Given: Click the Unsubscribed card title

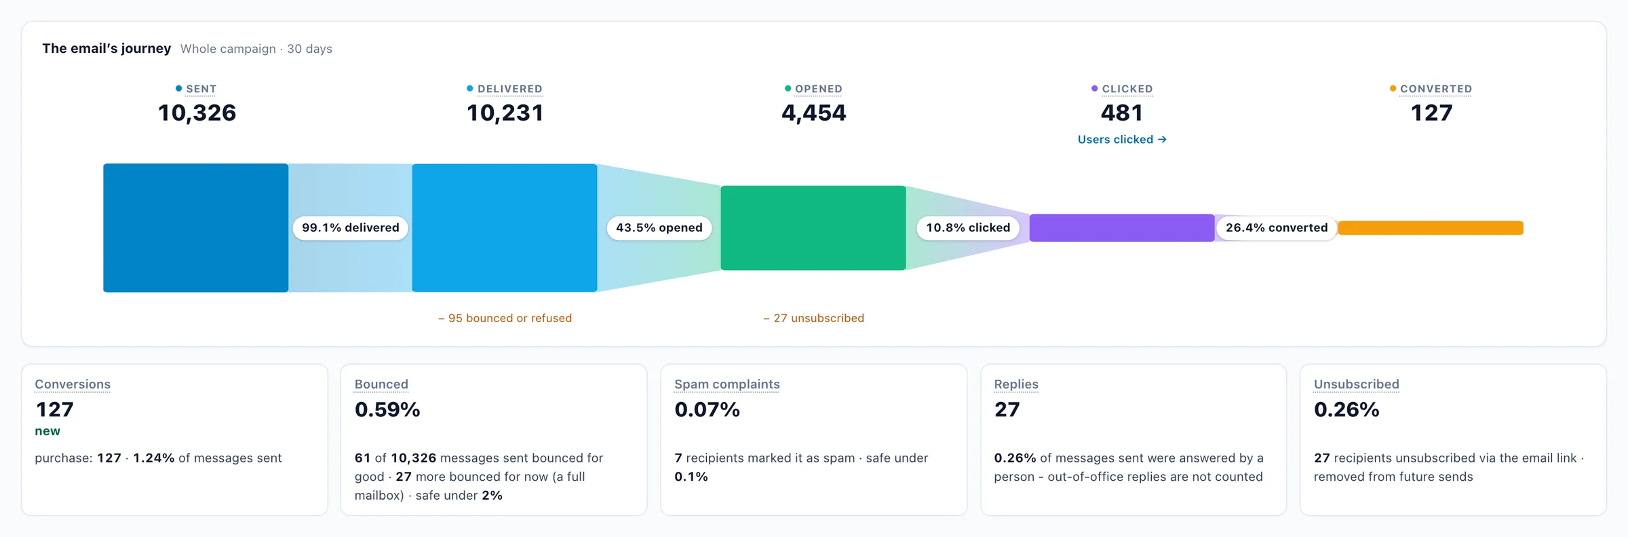Looking at the screenshot, I should point(1357,384).
